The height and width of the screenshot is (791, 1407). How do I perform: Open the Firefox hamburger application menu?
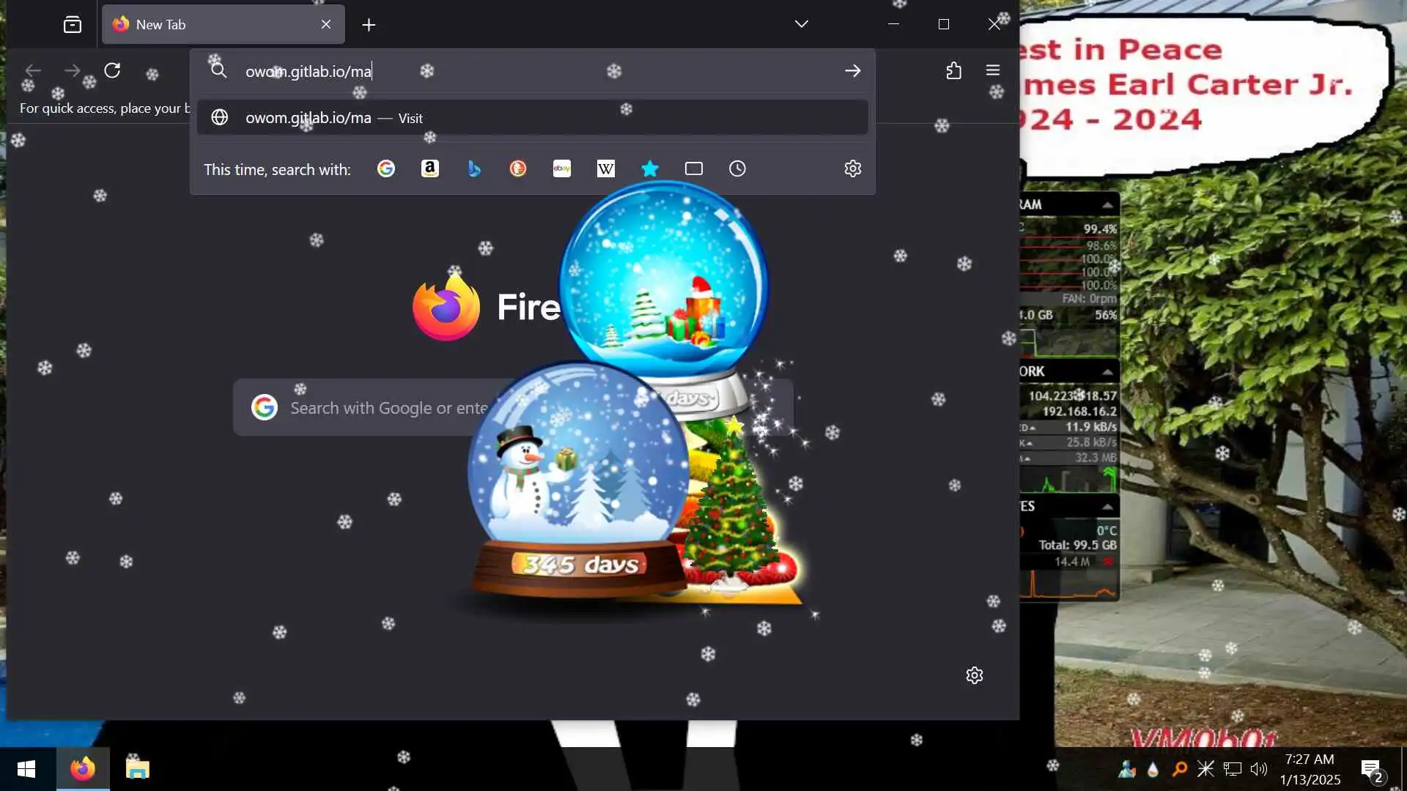pyautogui.click(x=993, y=70)
